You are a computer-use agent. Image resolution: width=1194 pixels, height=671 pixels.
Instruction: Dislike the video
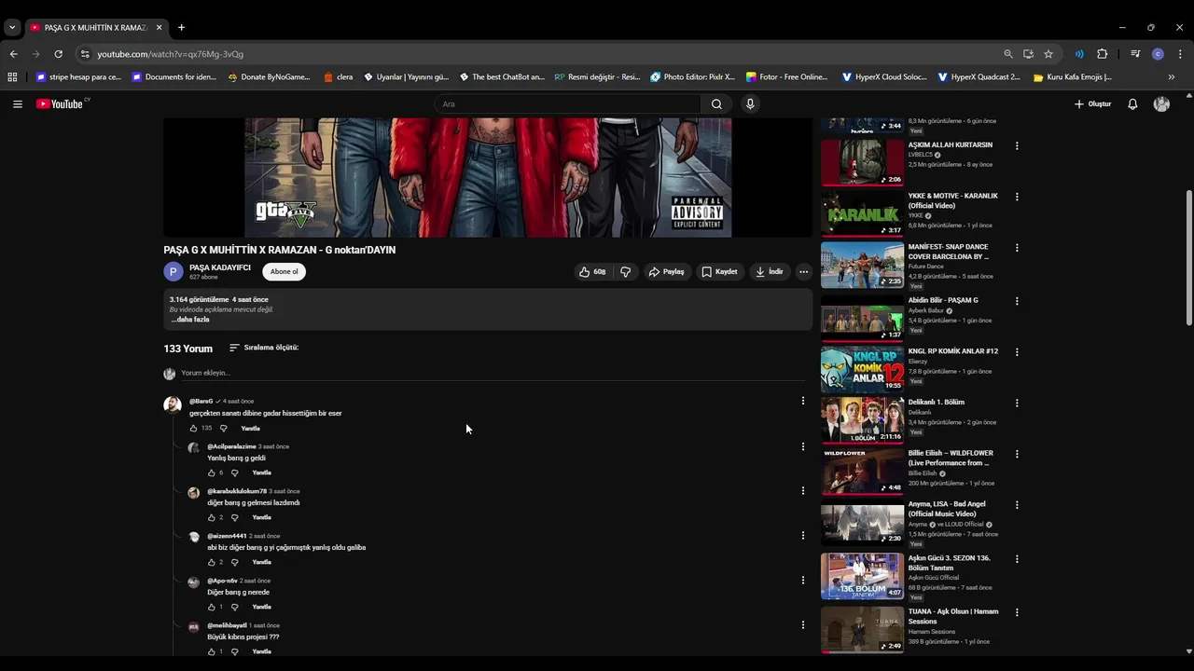click(625, 272)
